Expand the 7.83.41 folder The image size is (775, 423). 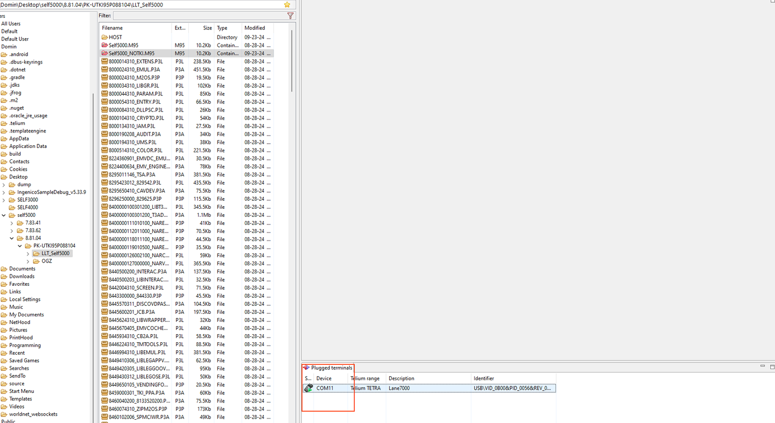pos(12,223)
